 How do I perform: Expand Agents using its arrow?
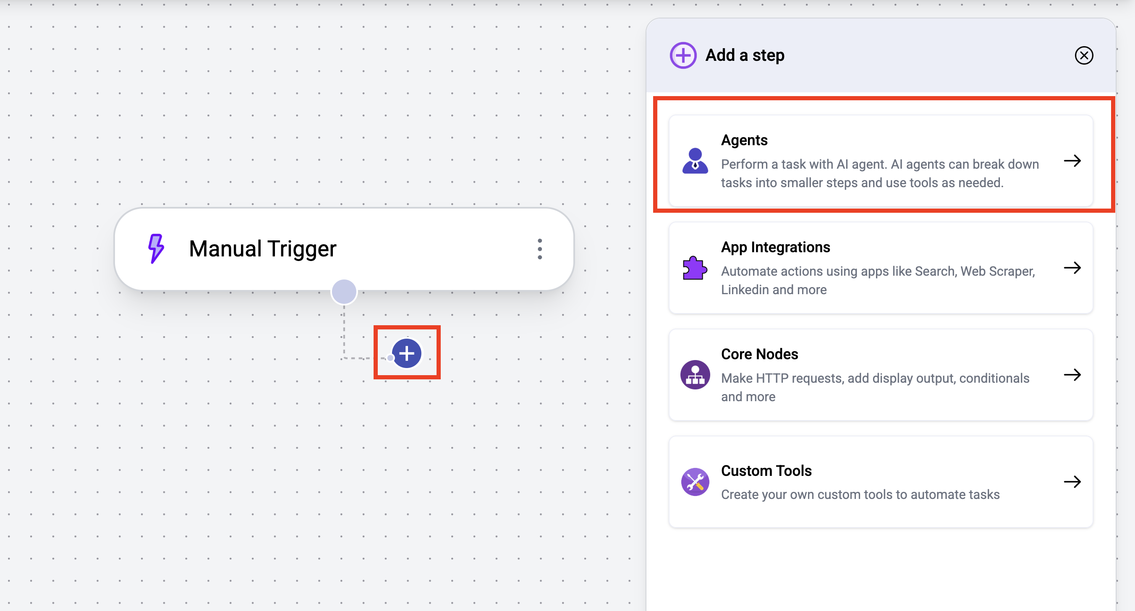[x=1072, y=161]
